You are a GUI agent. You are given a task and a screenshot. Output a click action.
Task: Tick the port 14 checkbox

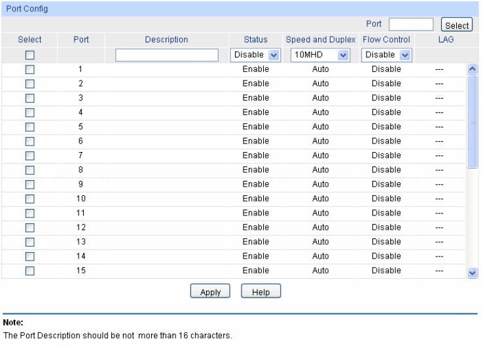point(30,257)
